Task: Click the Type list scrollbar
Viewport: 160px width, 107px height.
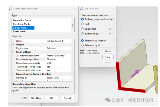Action: click(x=73, y=25)
